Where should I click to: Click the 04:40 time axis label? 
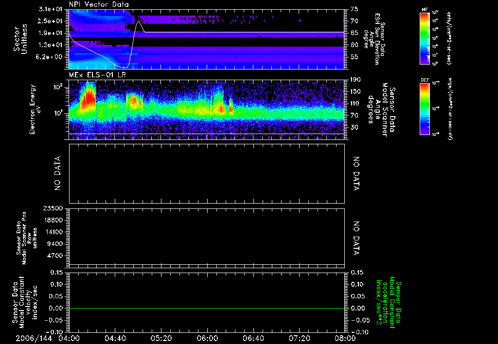coord(115,338)
